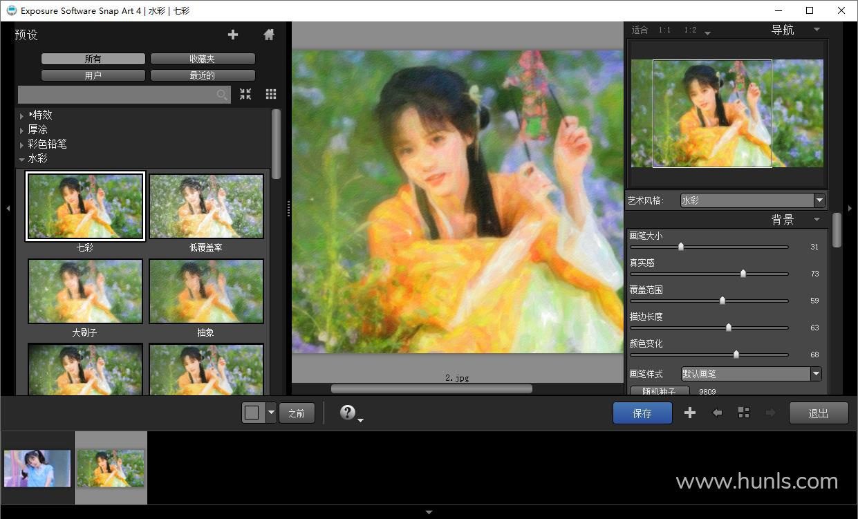Go back with left arrow icon
This screenshot has height=519, width=858.
pyautogui.click(x=717, y=413)
